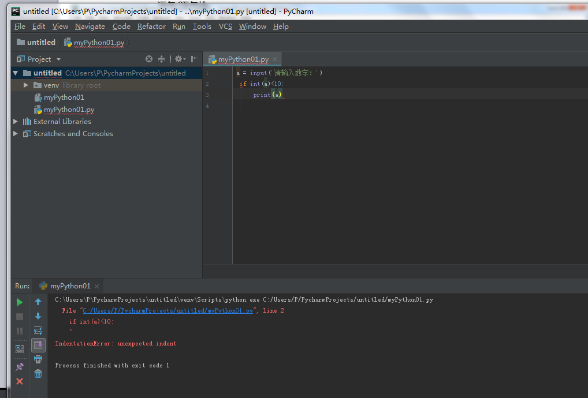Click code line 2 if statement
Image resolution: width=588 pixels, height=398 pixels.
point(262,84)
